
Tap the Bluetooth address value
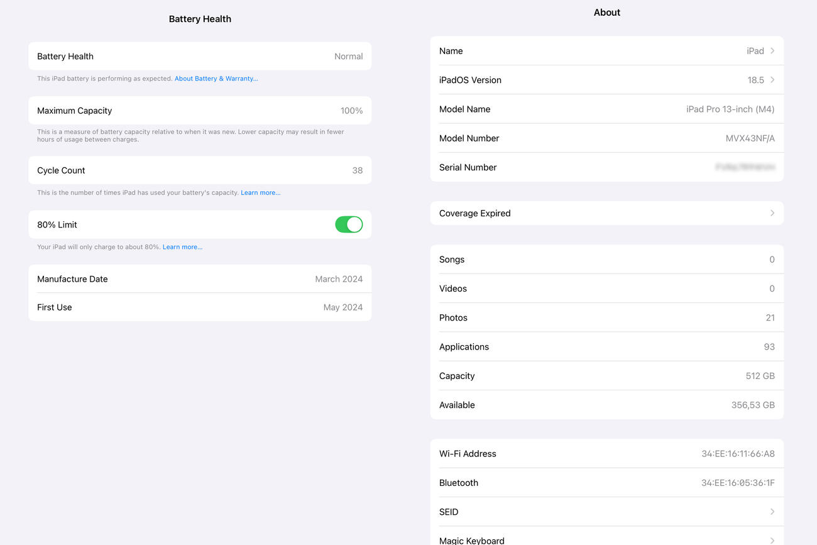738,483
